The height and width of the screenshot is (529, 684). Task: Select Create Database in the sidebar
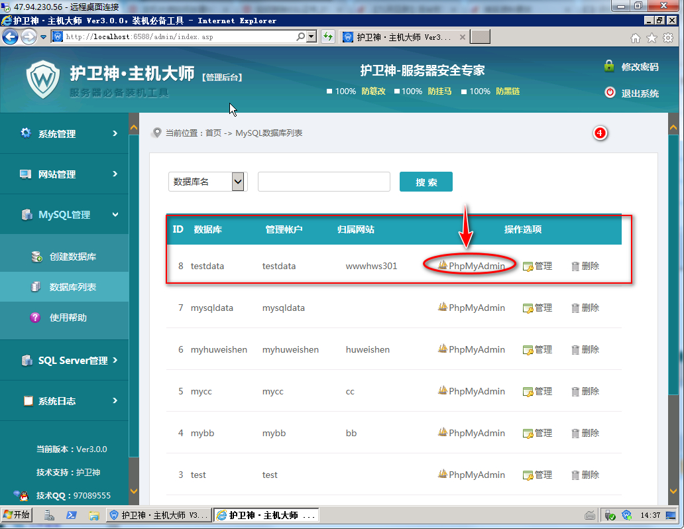[x=73, y=257]
